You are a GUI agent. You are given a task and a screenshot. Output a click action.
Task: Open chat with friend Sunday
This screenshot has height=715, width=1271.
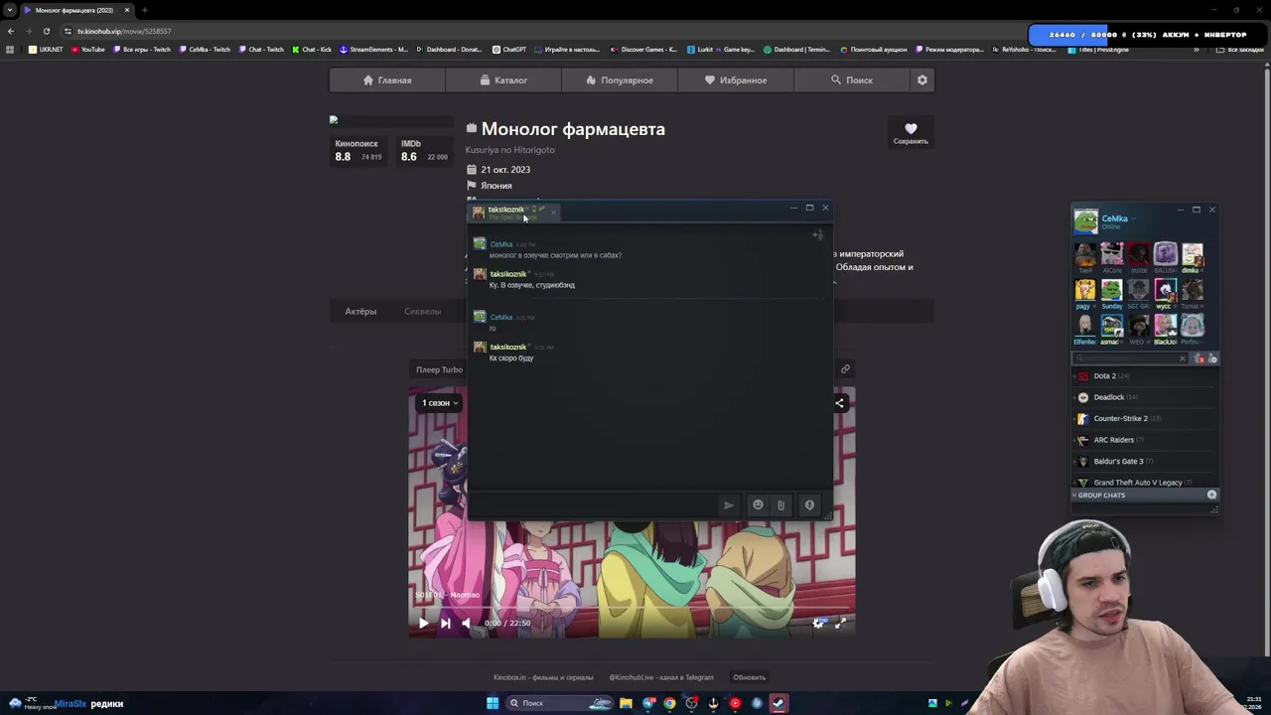click(1111, 293)
